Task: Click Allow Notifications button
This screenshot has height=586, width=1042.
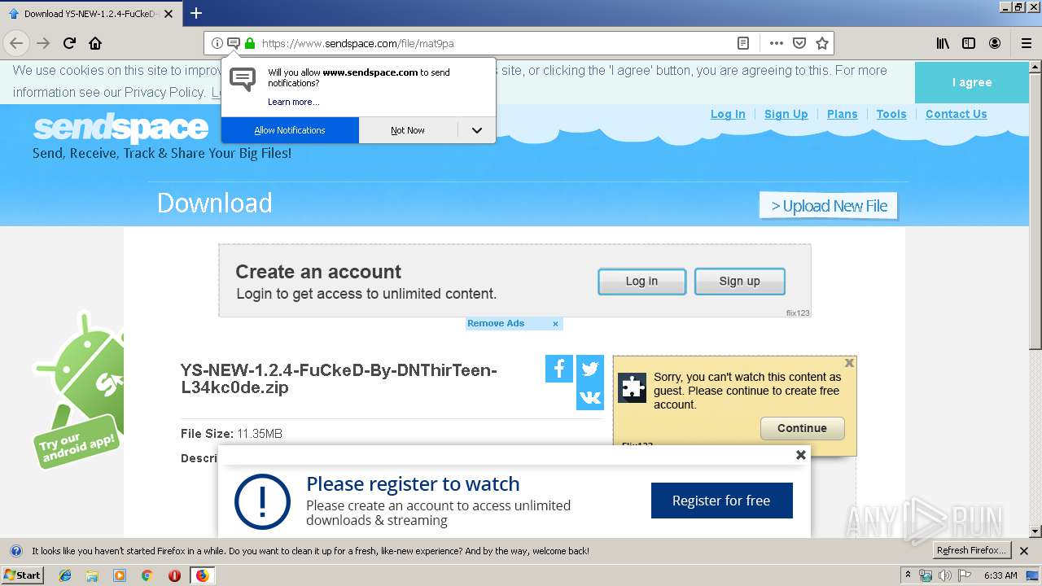Action: (x=290, y=130)
